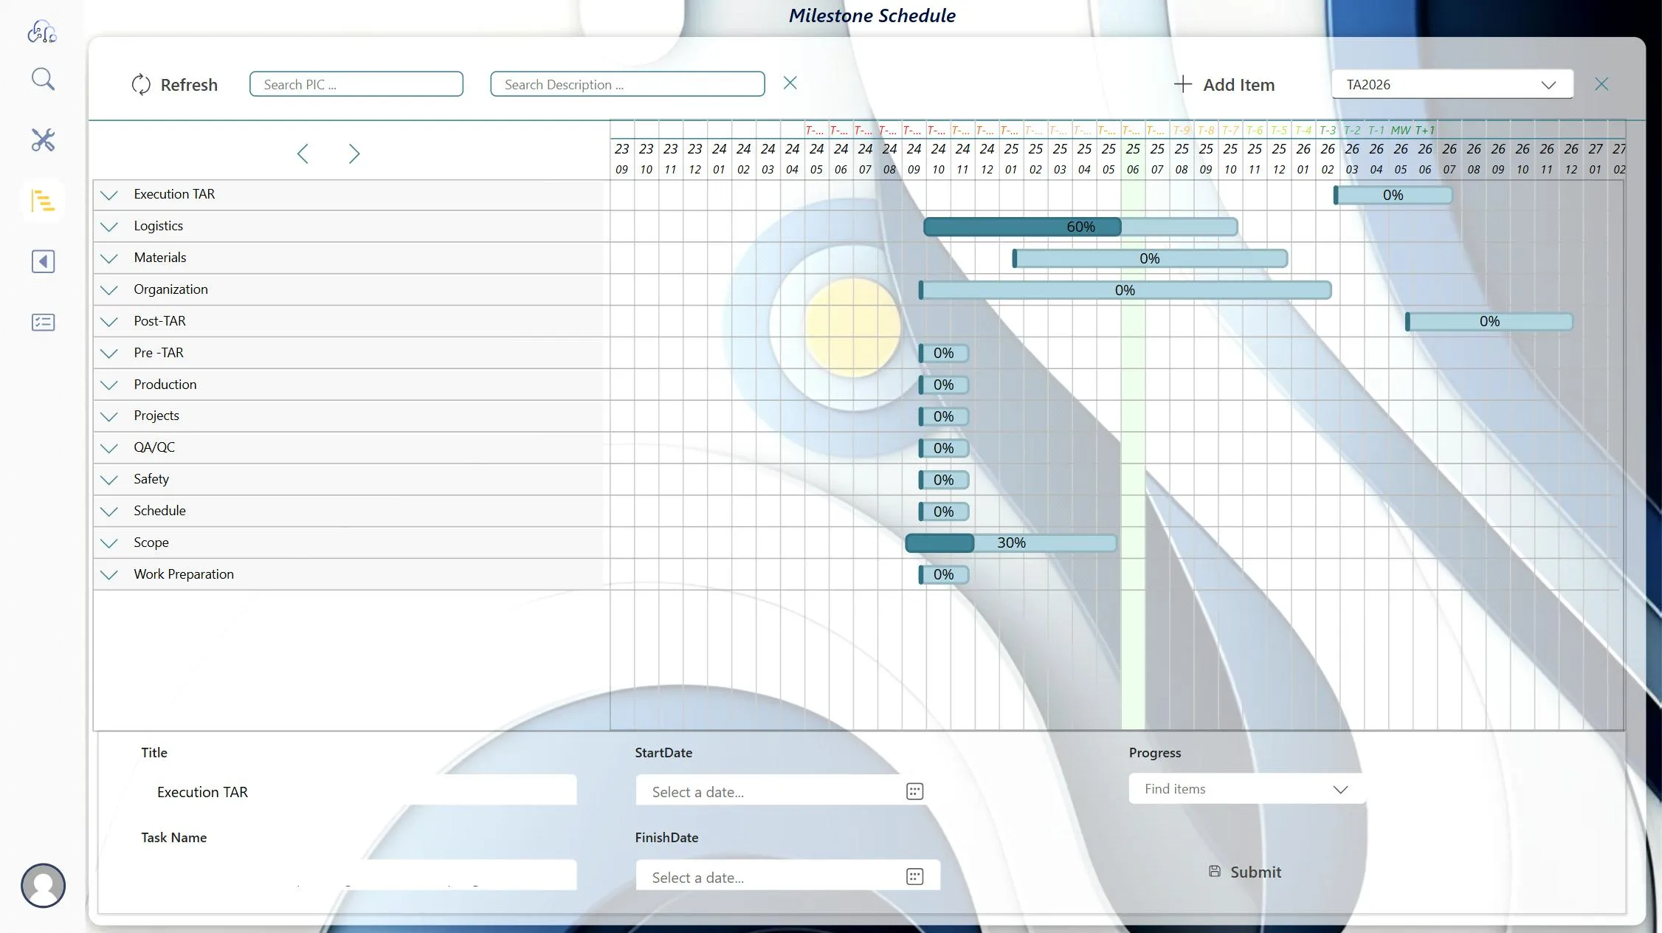The width and height of the screenshot is (1662, 933).
Task: Click the cloud logo icon in the sidebar
Action: pos(42,32)
